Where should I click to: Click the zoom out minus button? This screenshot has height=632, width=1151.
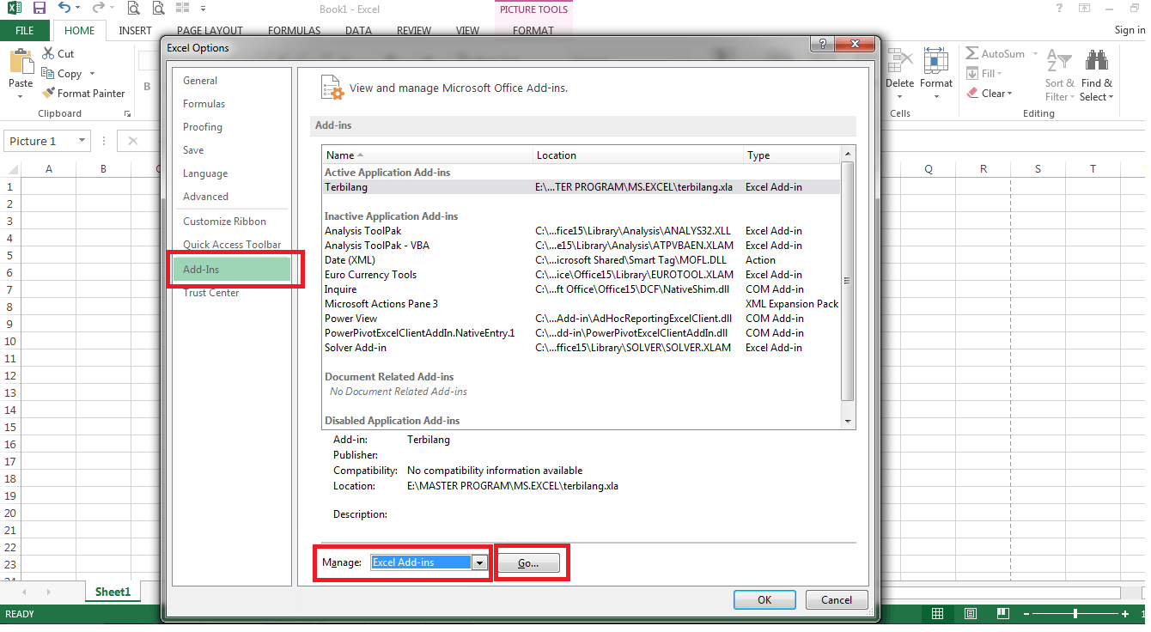click(1026, 614)
